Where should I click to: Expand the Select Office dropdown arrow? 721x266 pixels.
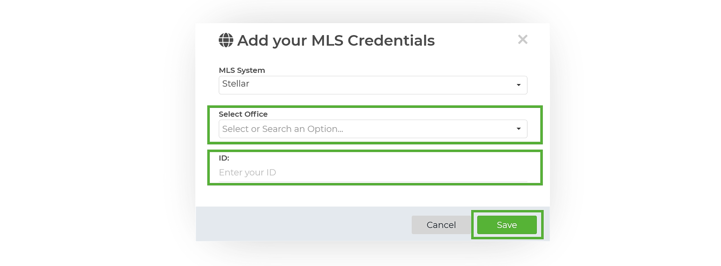point(518,129)
